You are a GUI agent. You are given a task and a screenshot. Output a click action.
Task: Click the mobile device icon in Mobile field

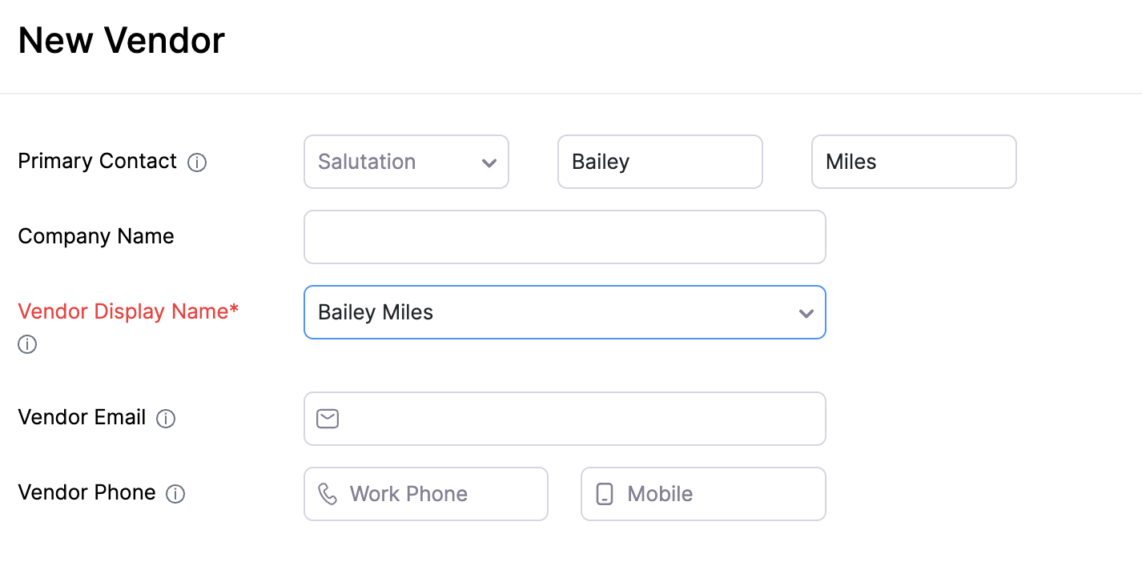click(x=605, y=494)
